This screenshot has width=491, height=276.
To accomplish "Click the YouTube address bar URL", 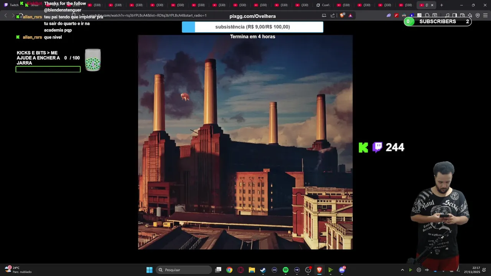I will [x=148, y=15].
